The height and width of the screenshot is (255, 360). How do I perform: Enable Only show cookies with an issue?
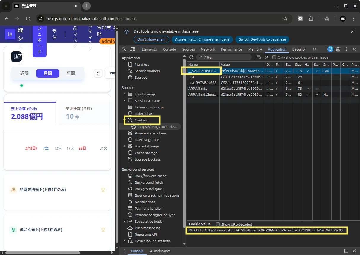274,57
